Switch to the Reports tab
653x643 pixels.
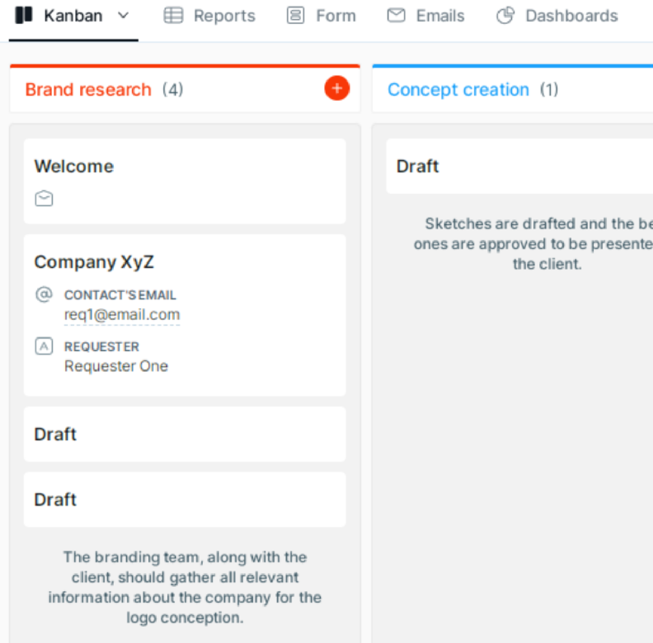209,16
